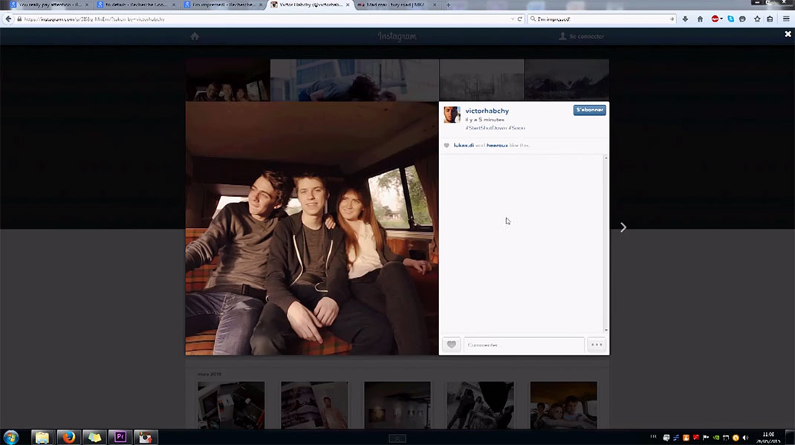The height and width of the screenshot is (445, 795).
Task: Open the Firefox hamburger menu
Action: click(x=786, y=19)
